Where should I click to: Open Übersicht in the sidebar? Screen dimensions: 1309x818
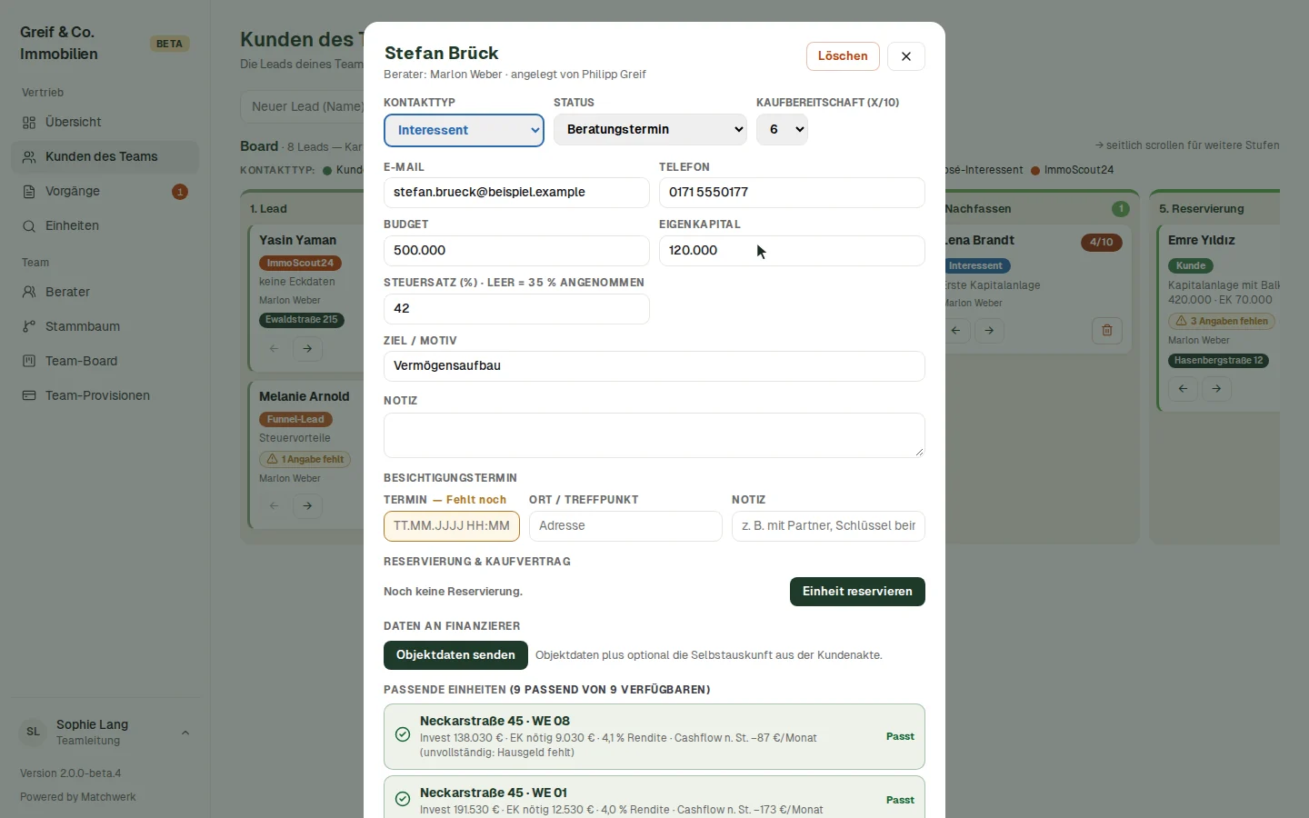[x=105, y=123]
